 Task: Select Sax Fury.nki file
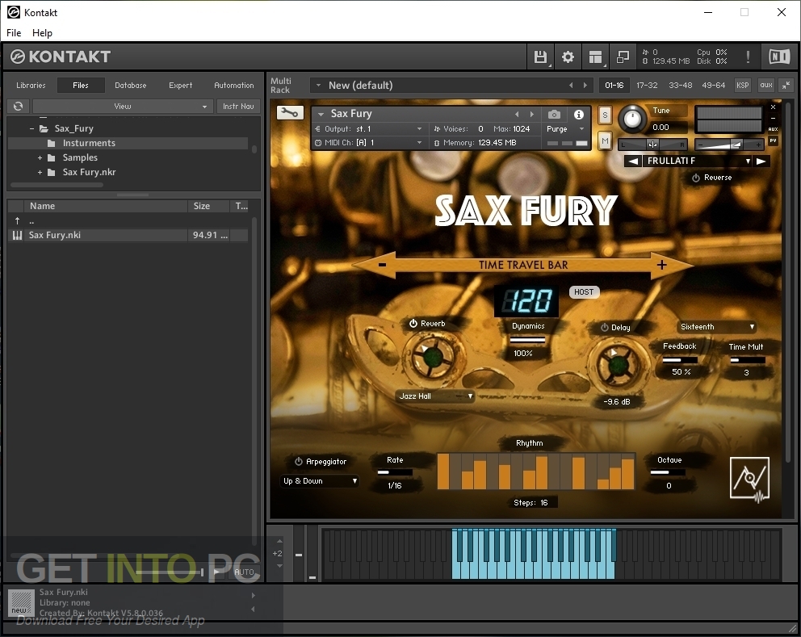coord(128,235)
